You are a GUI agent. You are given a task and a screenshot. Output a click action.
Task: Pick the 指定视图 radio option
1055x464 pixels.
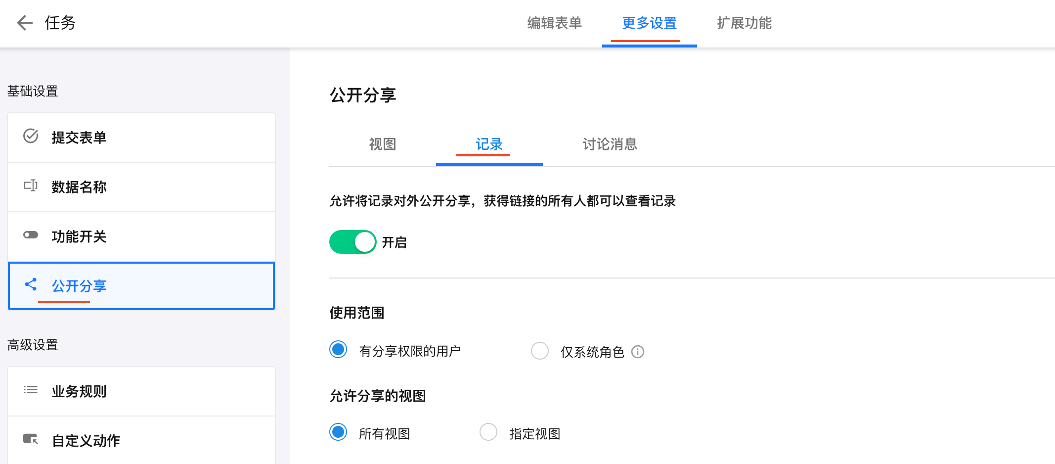pos(488,432)
